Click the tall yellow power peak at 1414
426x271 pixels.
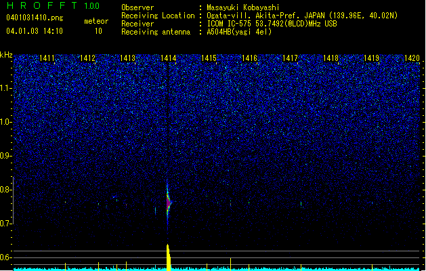[169, 257]
